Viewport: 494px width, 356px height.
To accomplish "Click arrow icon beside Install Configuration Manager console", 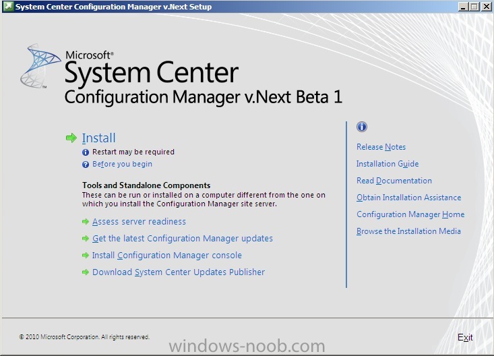I will click(86, 255).
